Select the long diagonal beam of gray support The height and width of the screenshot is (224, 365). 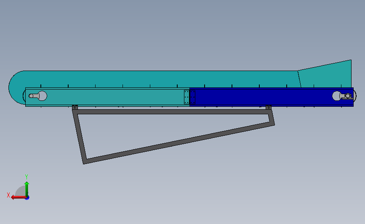179,142
